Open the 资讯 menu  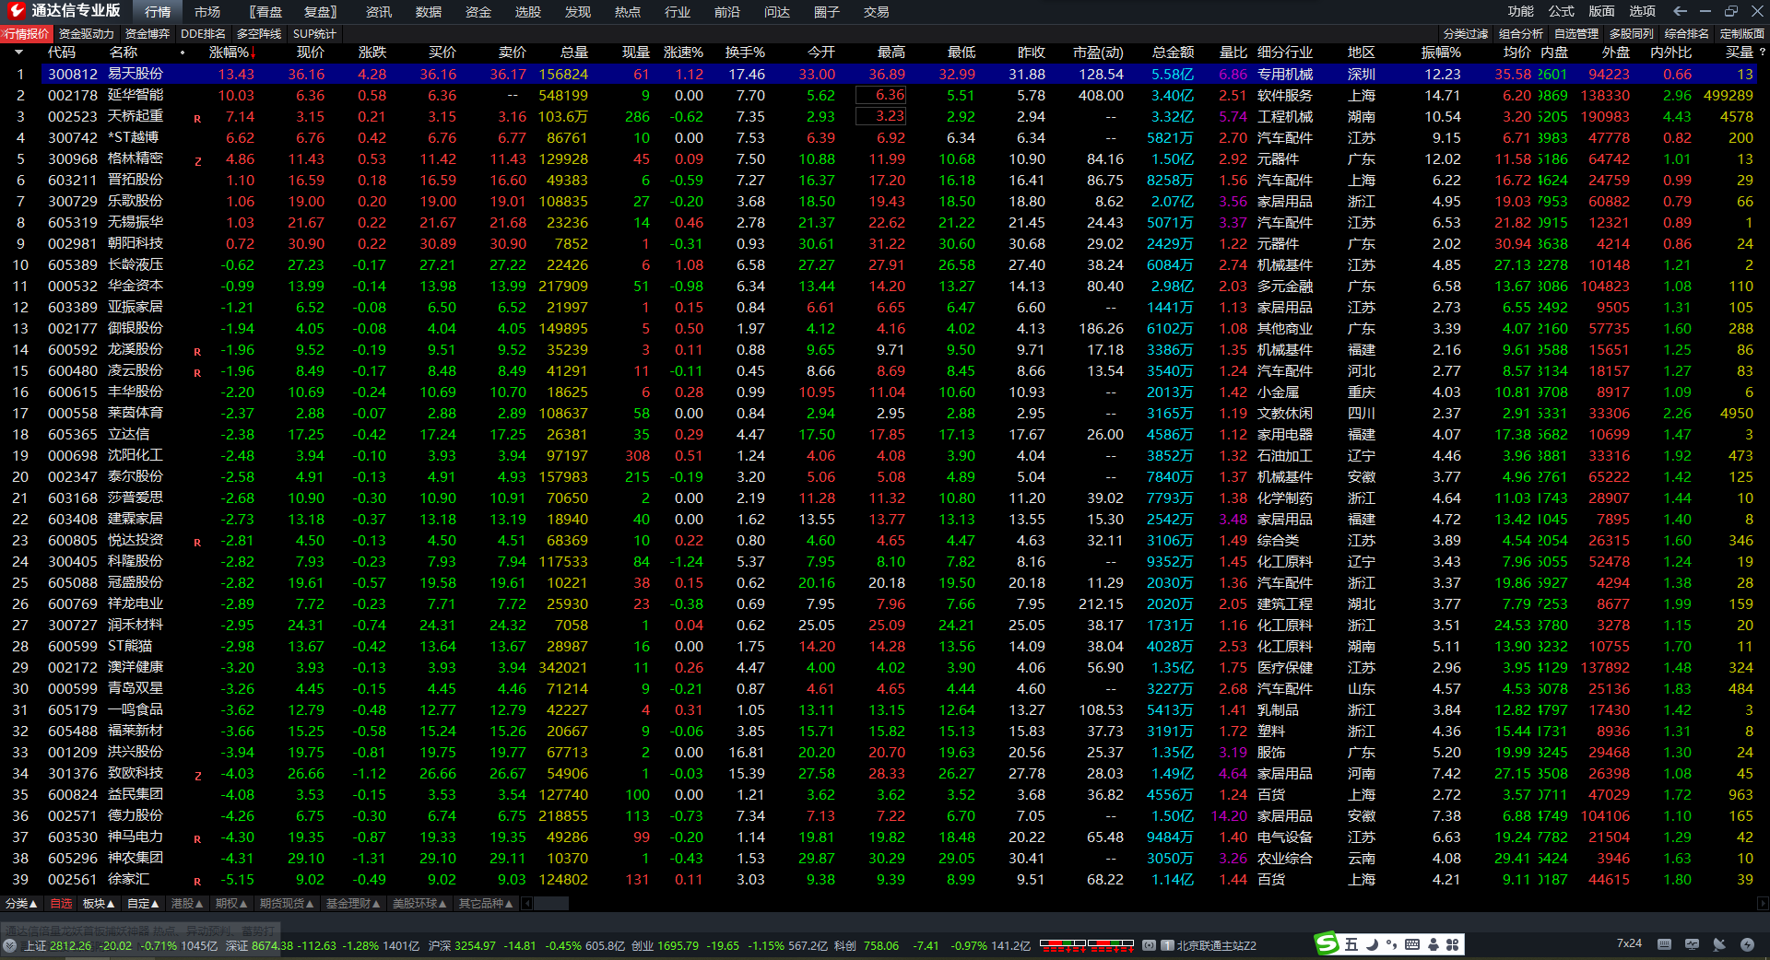coord(379,12)
